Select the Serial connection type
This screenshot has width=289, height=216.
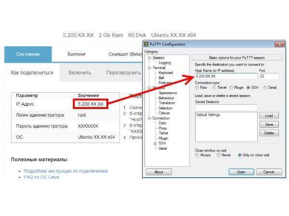tap(265, 88)
